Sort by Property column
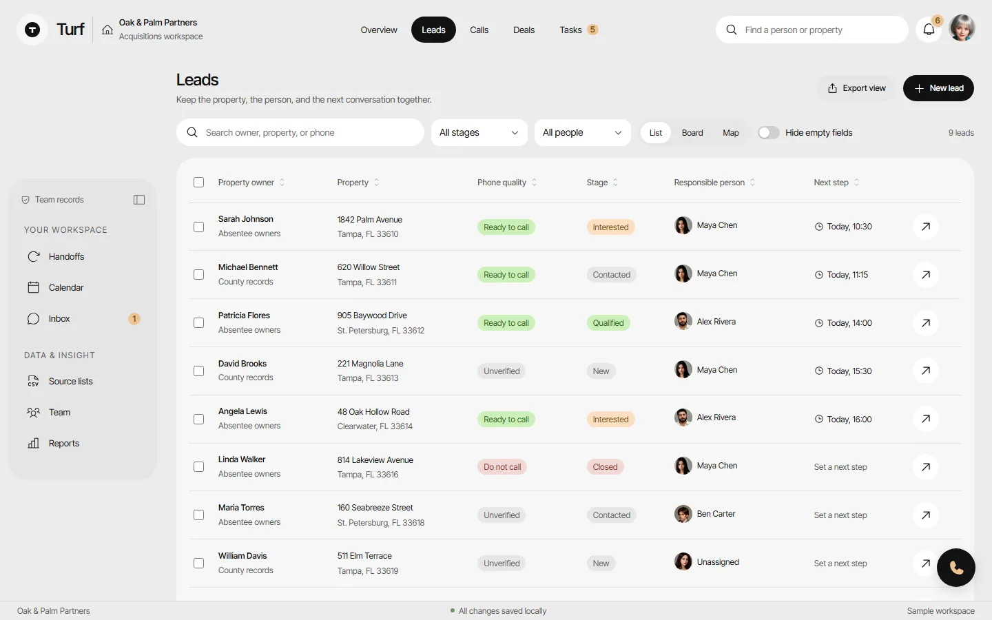The height and width of the screenshot is (620, 992). (358, 183)
